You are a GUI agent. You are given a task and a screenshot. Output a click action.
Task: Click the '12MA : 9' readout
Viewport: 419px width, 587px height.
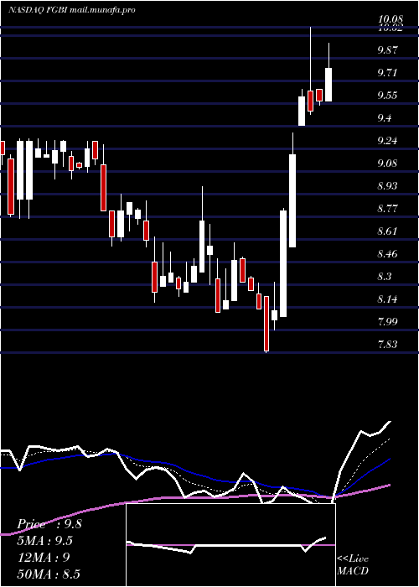click(x=44, y=557)
